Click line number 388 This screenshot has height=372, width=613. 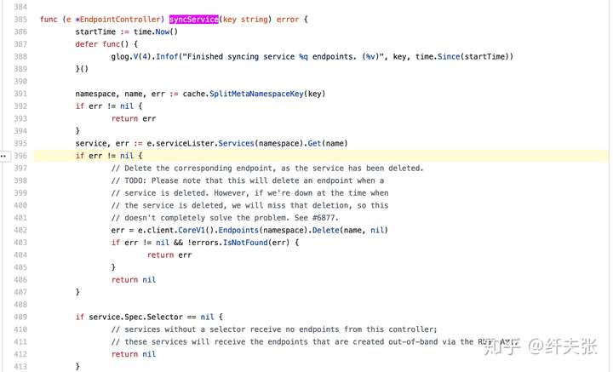tap(20, 56)
